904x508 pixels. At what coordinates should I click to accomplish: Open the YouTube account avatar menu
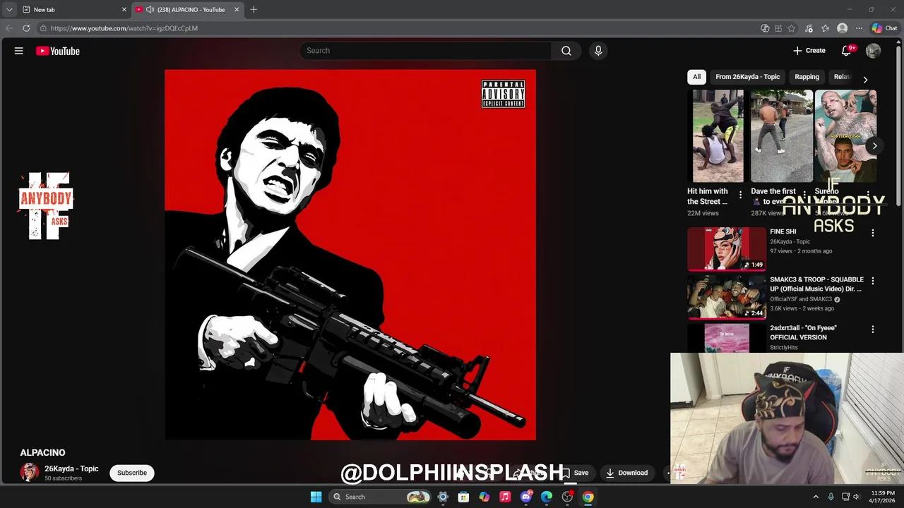(873, 51)
